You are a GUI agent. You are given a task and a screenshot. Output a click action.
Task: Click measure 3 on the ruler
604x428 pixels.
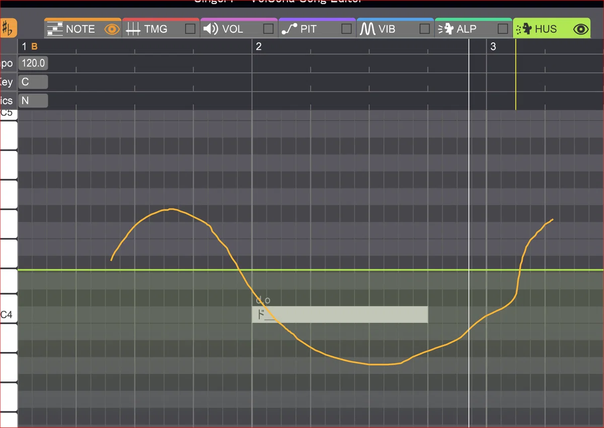click(x=493, y=47)
